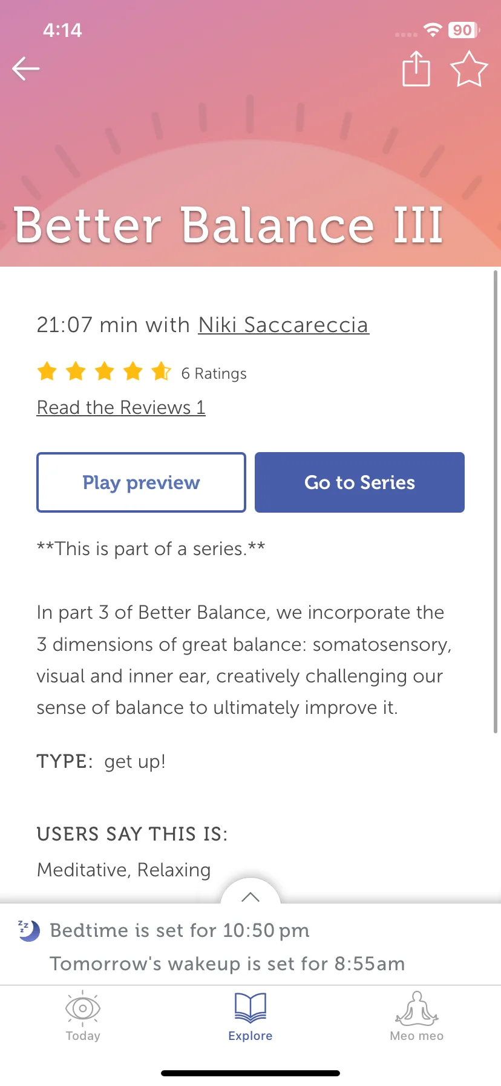Go back using the arrow icon
The image size is (501, 1086).
26,68
